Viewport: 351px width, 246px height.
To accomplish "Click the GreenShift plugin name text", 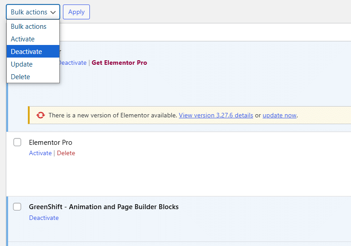I will [x=103, y=207].
